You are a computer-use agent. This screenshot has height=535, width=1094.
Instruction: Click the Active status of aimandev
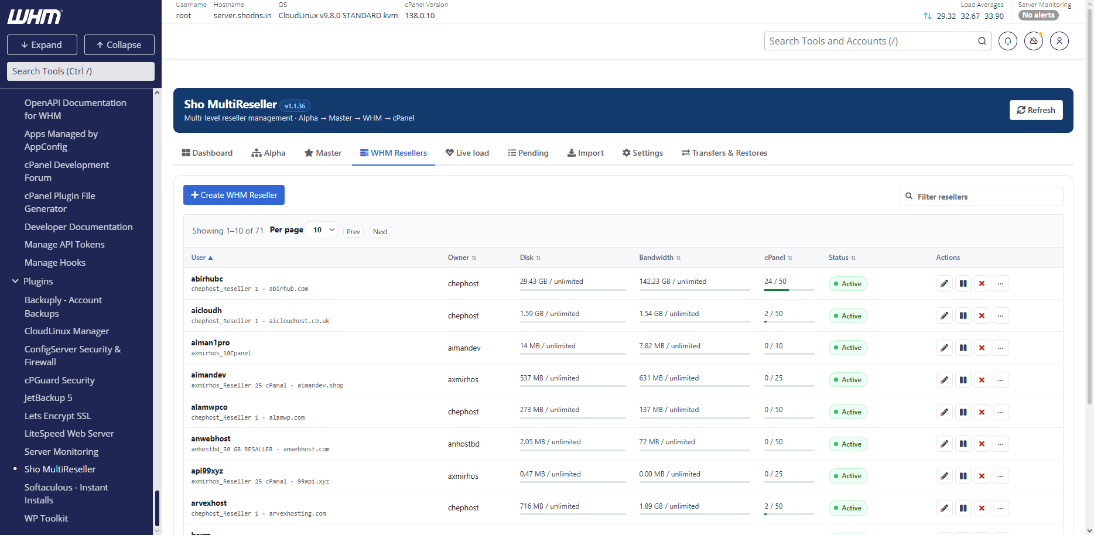(848, 380)
